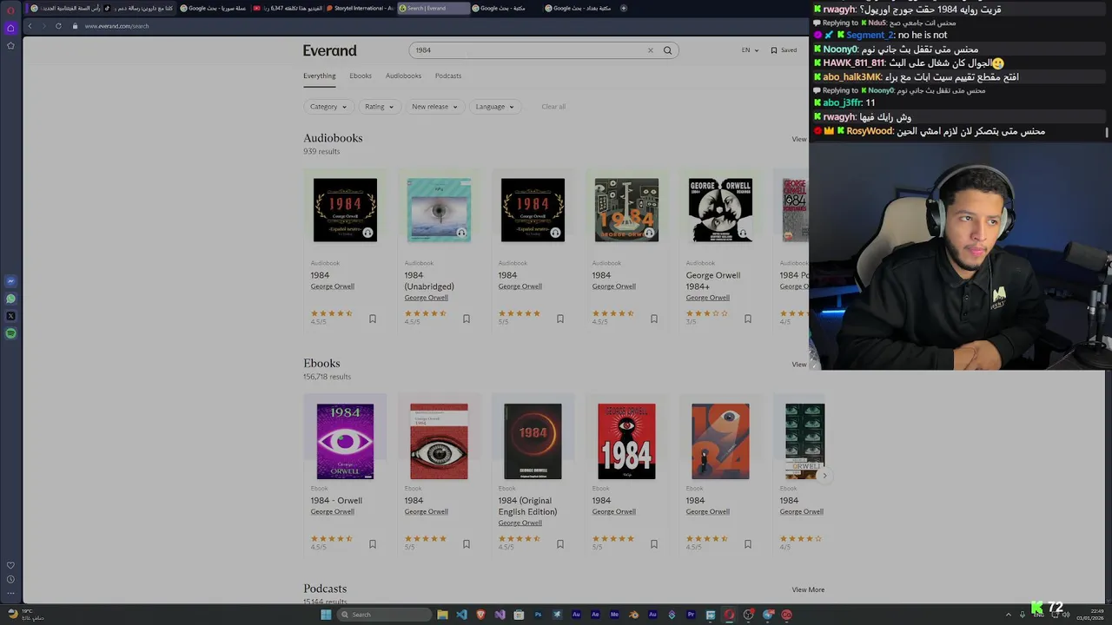Click the Clear all filters link

(x=553, y=107)
